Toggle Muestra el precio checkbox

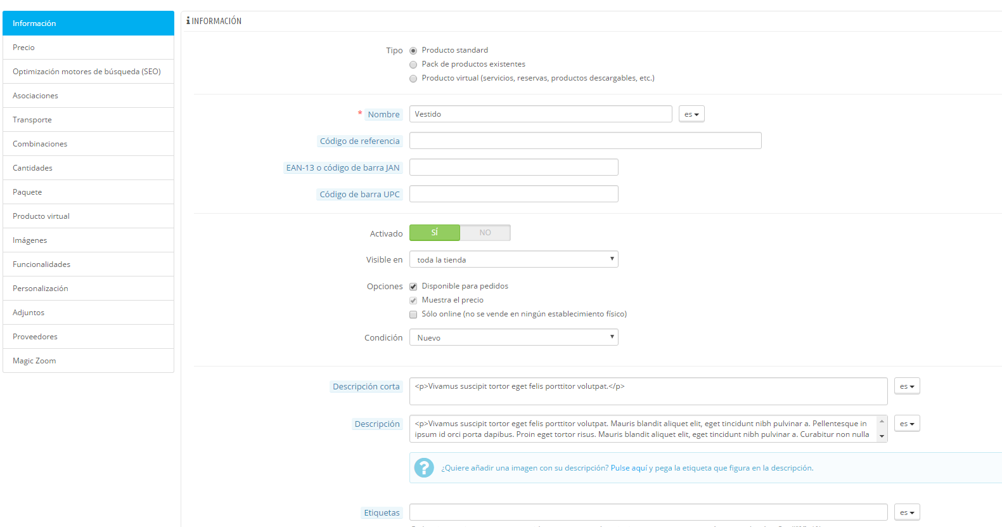(413, 301)
